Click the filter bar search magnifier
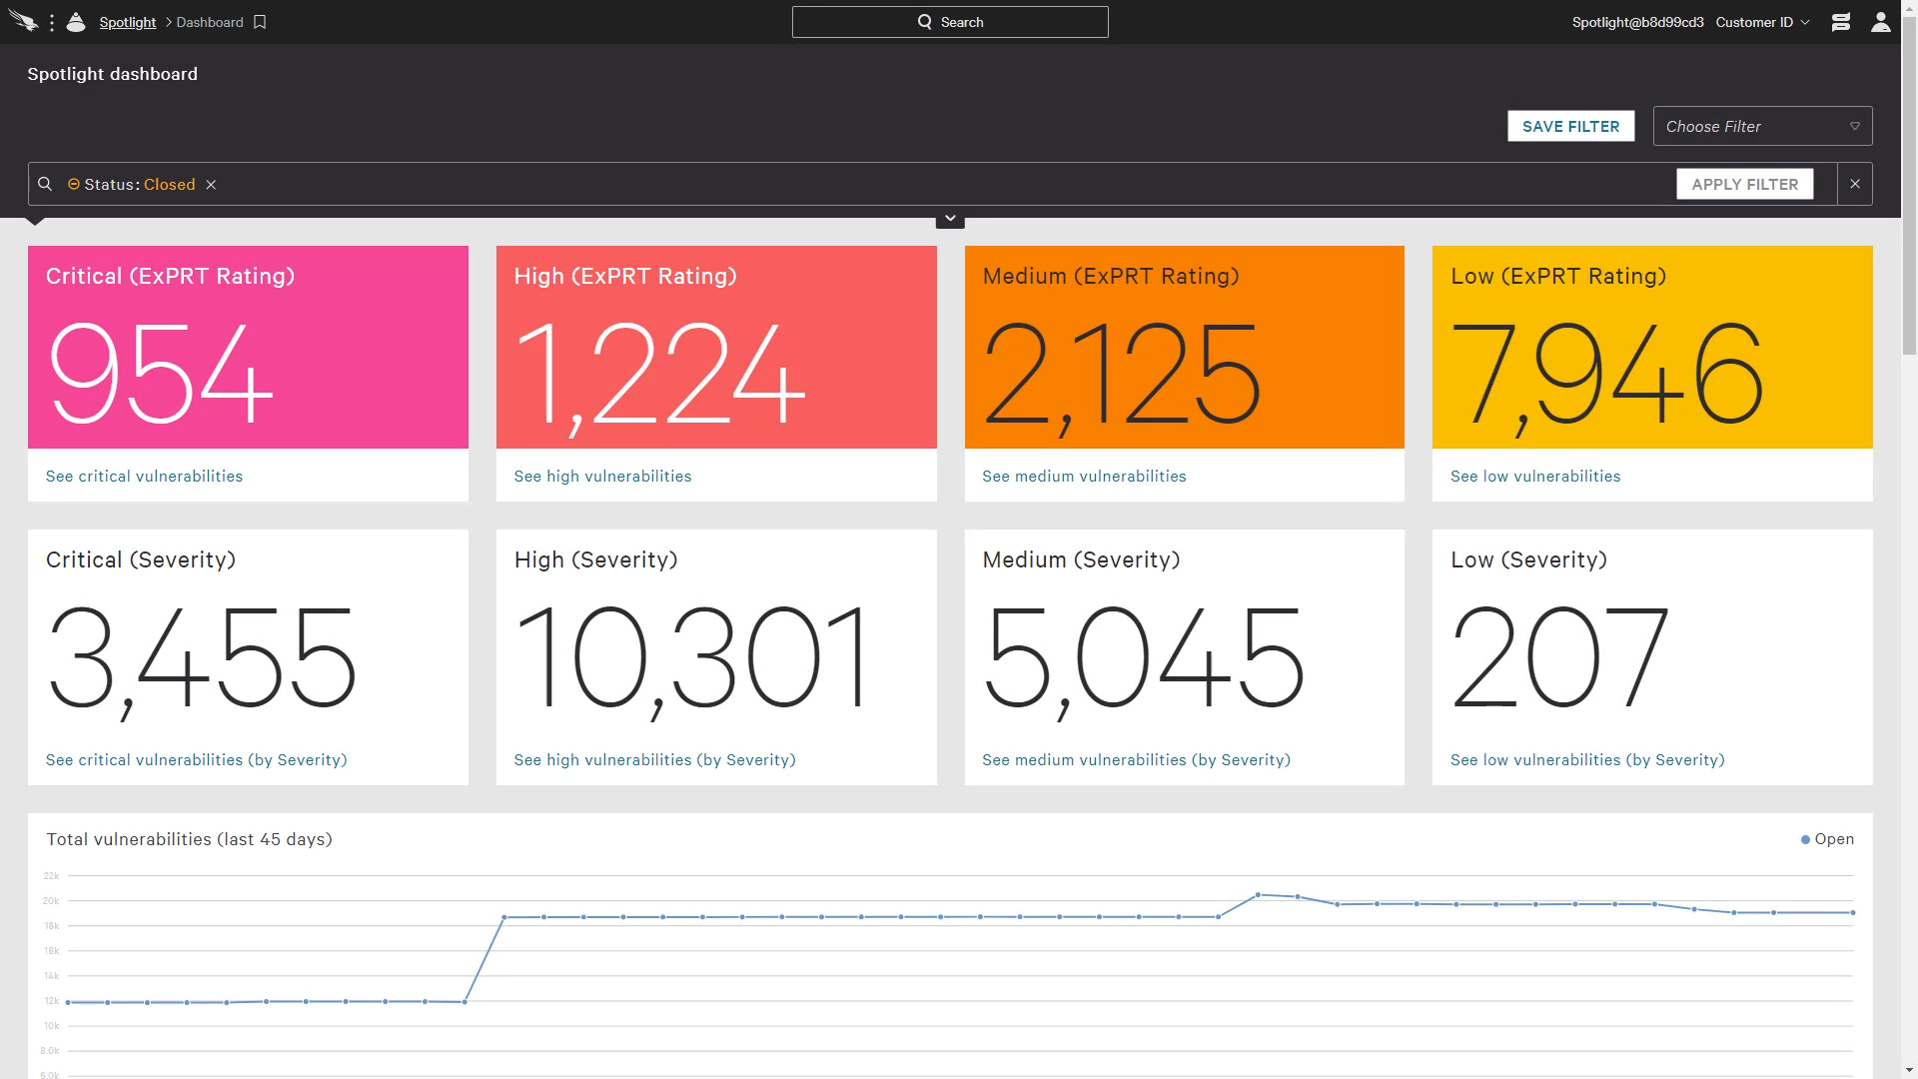The height and width of the screenshot is (1079, 1918). click(45, 184)
